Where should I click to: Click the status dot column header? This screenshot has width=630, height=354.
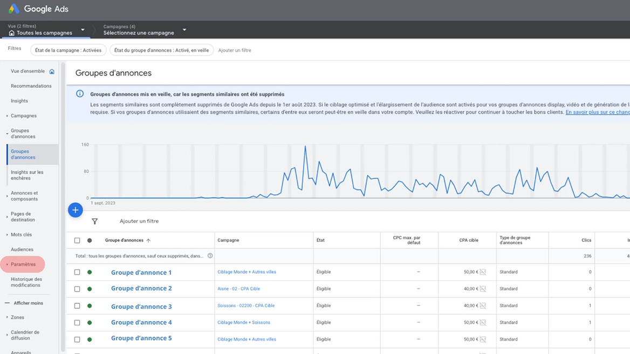[x=90, y=240]
